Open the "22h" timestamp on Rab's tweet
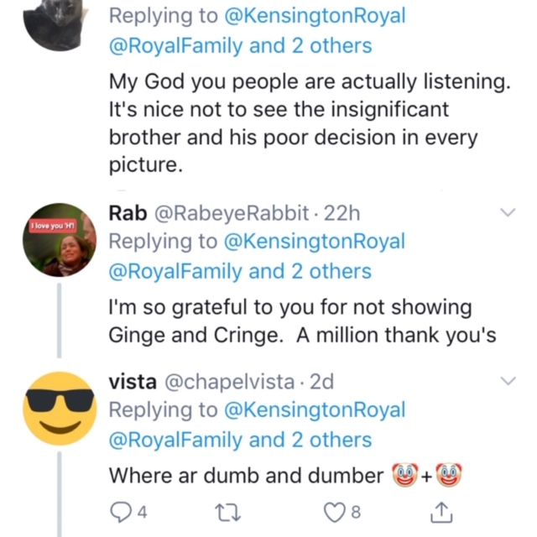Image resolution: width=537 pixels, height=537 pixels. pyautogui.click(x=341, y=214)
